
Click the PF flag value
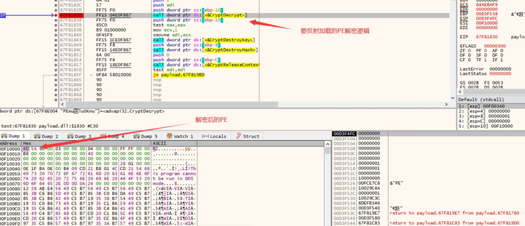tap(485, 51)
